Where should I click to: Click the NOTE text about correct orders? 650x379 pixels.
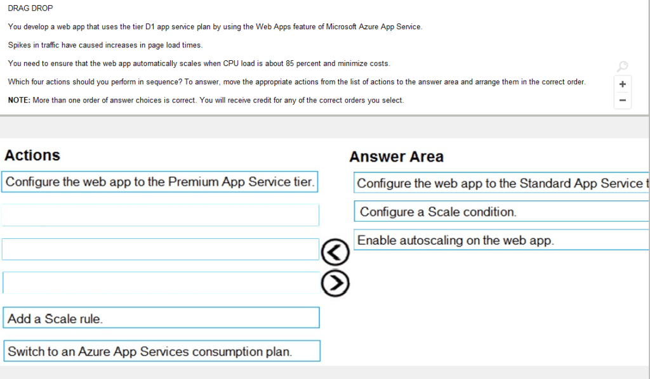tap(206, 100)
